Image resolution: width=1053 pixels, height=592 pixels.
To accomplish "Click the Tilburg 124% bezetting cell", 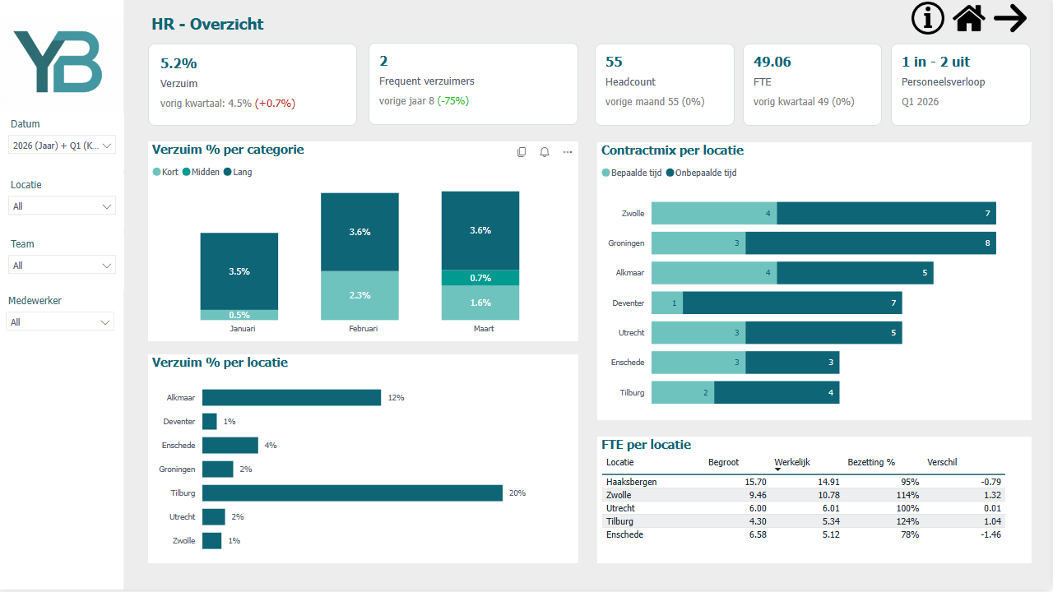I will pos(908,521).
